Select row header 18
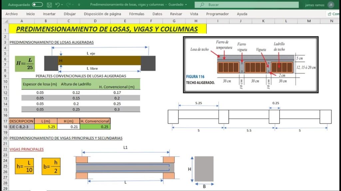Image resolution: width=341 pixels, height=191 pixels. click(5, 127)
